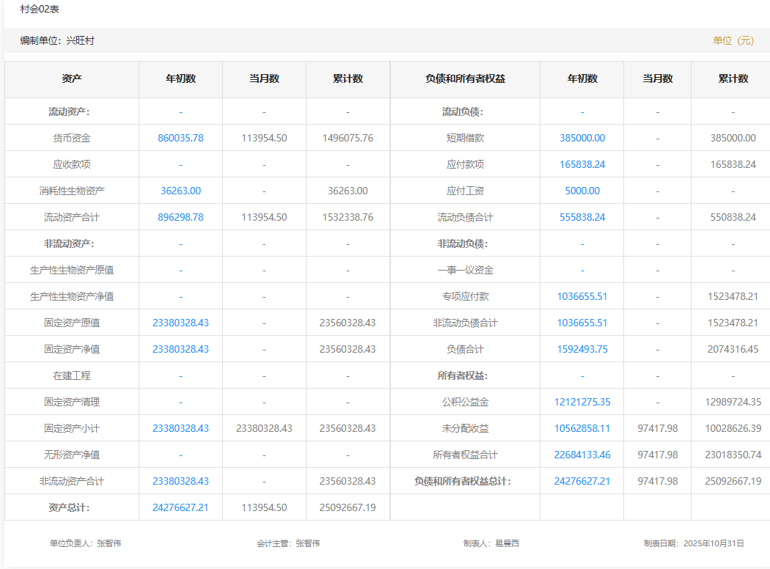Click 非流动资产合计 年初数 blue amount
Image resolution: width=770 pixels, height=569 pixels.
(x=180, y=481)
